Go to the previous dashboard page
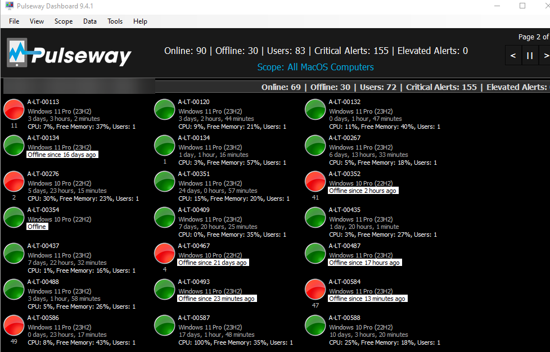 513,56
